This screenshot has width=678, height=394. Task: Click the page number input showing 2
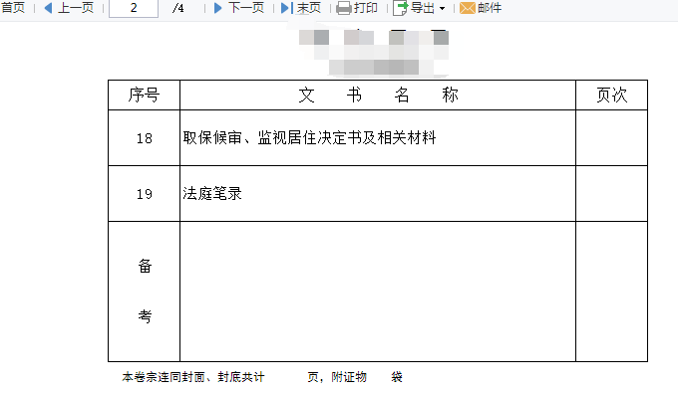click(x=134, y=8)
